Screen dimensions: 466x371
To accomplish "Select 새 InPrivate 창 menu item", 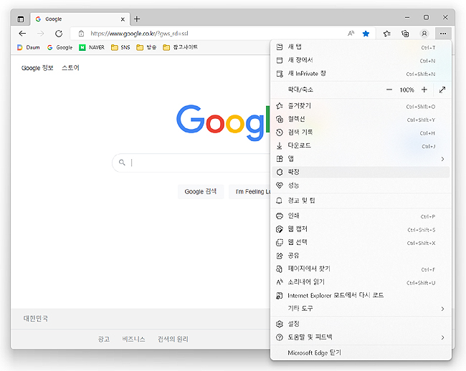I will 361,74.
